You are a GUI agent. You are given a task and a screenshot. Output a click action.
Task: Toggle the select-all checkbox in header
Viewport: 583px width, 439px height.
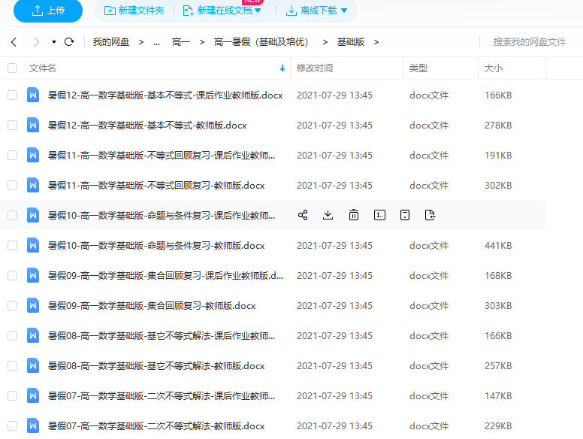(12, 68)
